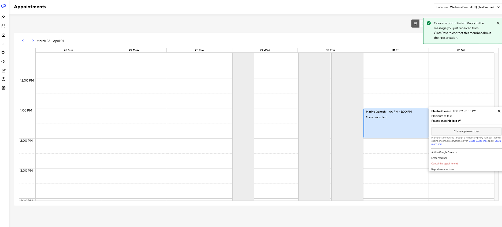View analytics via the bar chart sidebar icon
502x227 pixels.
pos(4,44)
